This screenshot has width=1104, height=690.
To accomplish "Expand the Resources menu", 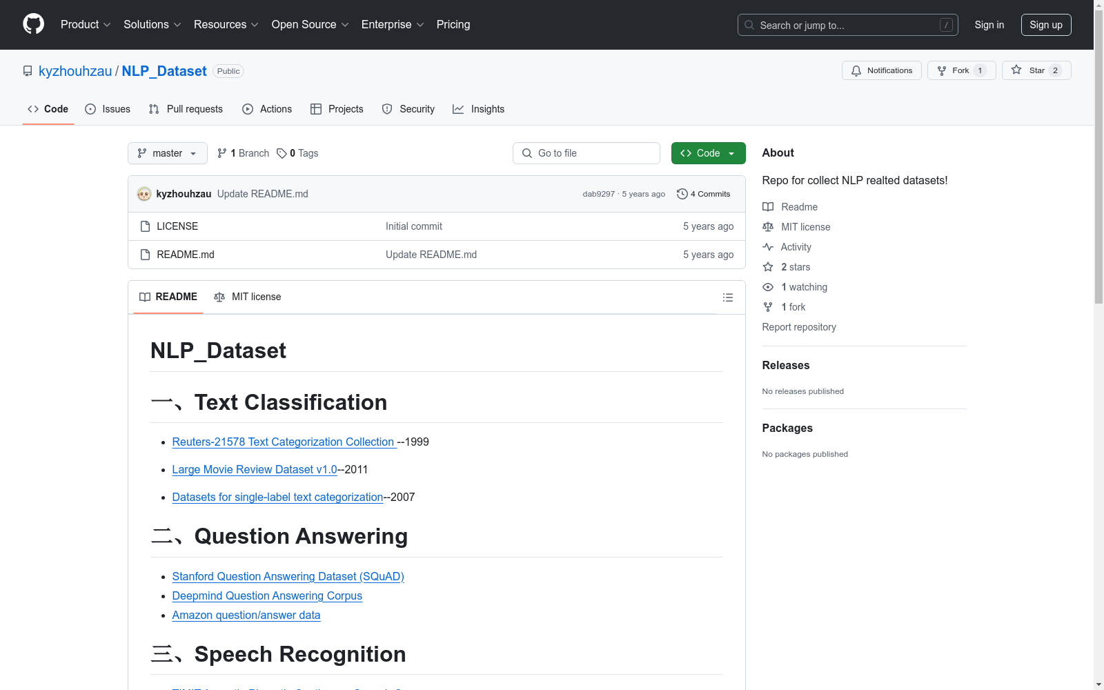I will (226, 24).
